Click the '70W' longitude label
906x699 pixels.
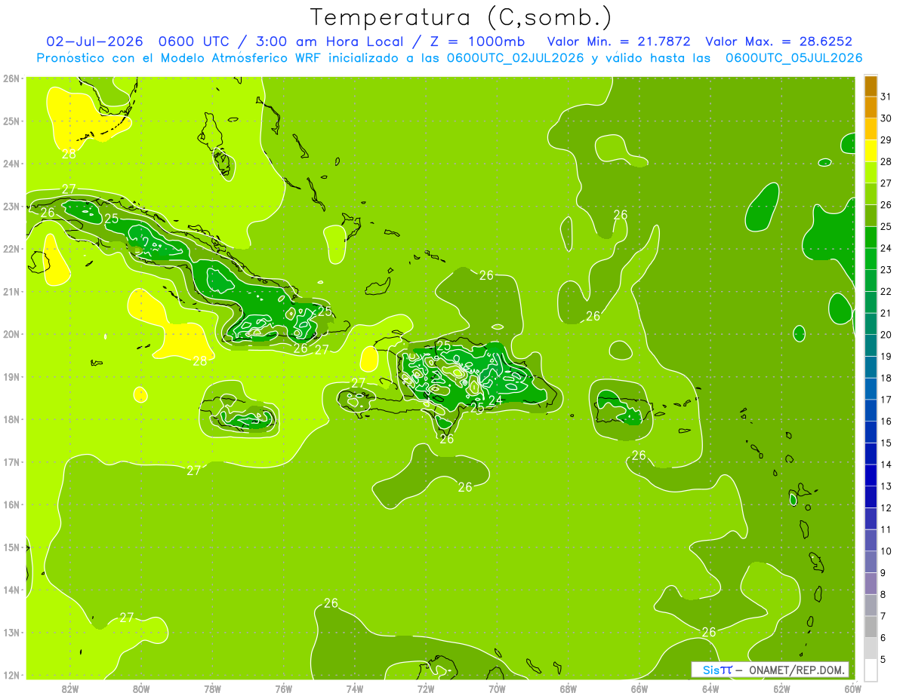pyautogui.click(x=497, y=688)
